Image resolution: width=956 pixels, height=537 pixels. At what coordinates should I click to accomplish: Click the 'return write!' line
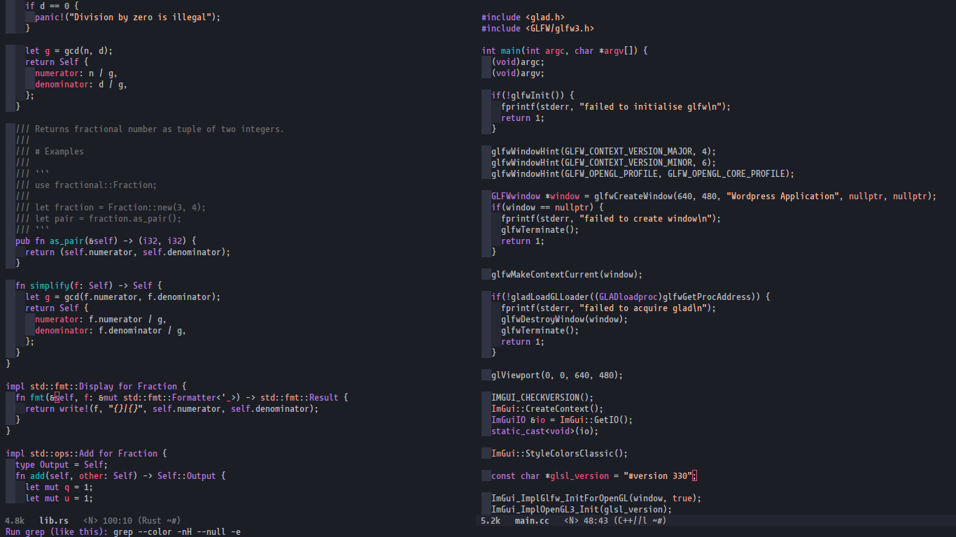pos(171,409)
